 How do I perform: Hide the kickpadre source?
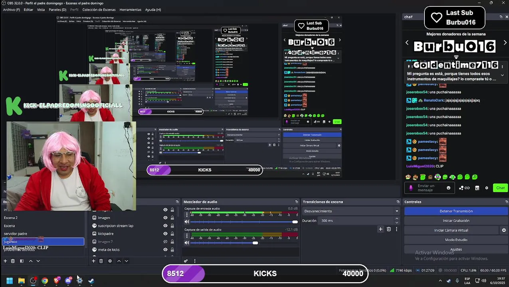click(165, 234)
